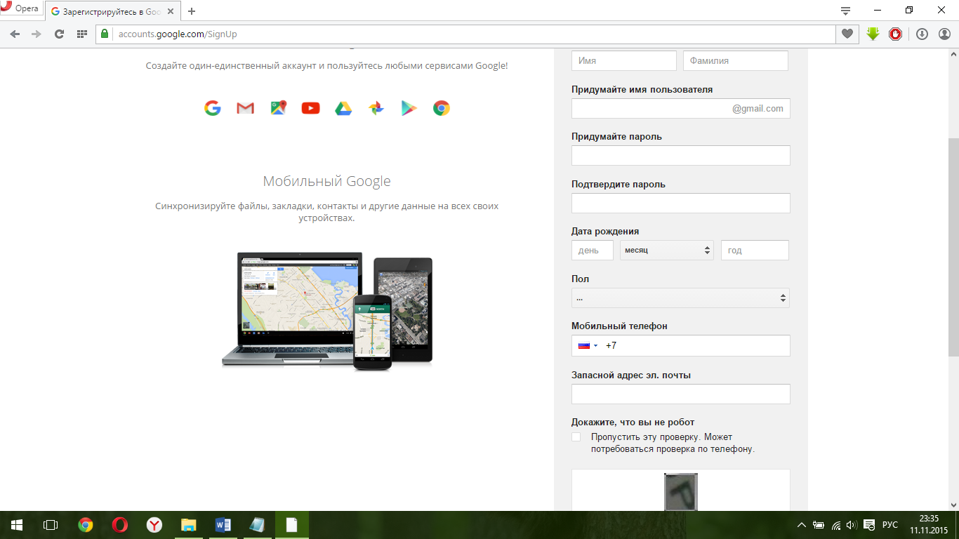This screenshot has width=959, height=539.
Task: Click the Google Drive service icon
Action: pyautogui.click(x=343, y=108)
